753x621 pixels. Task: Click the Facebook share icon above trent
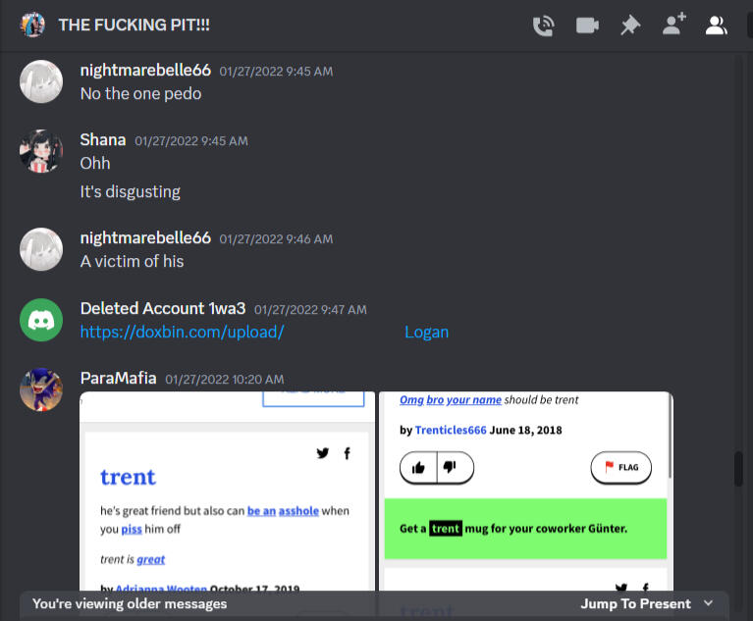coord(348,453)
